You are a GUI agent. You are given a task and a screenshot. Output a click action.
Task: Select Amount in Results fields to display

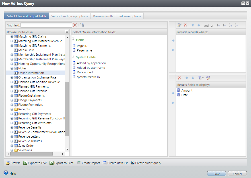[x=187, y=90]
